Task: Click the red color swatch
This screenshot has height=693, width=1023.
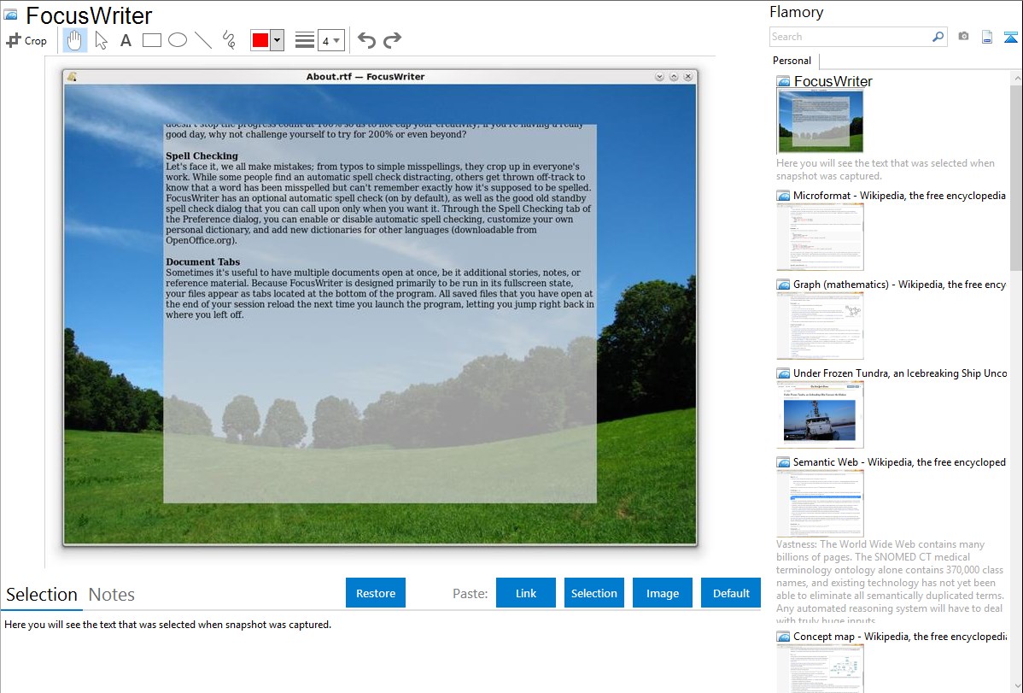Action: point(260,40)
